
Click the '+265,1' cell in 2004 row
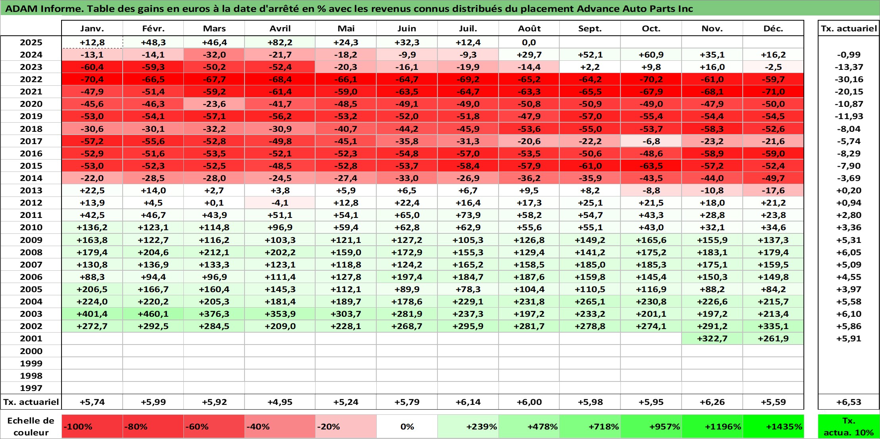590,301
